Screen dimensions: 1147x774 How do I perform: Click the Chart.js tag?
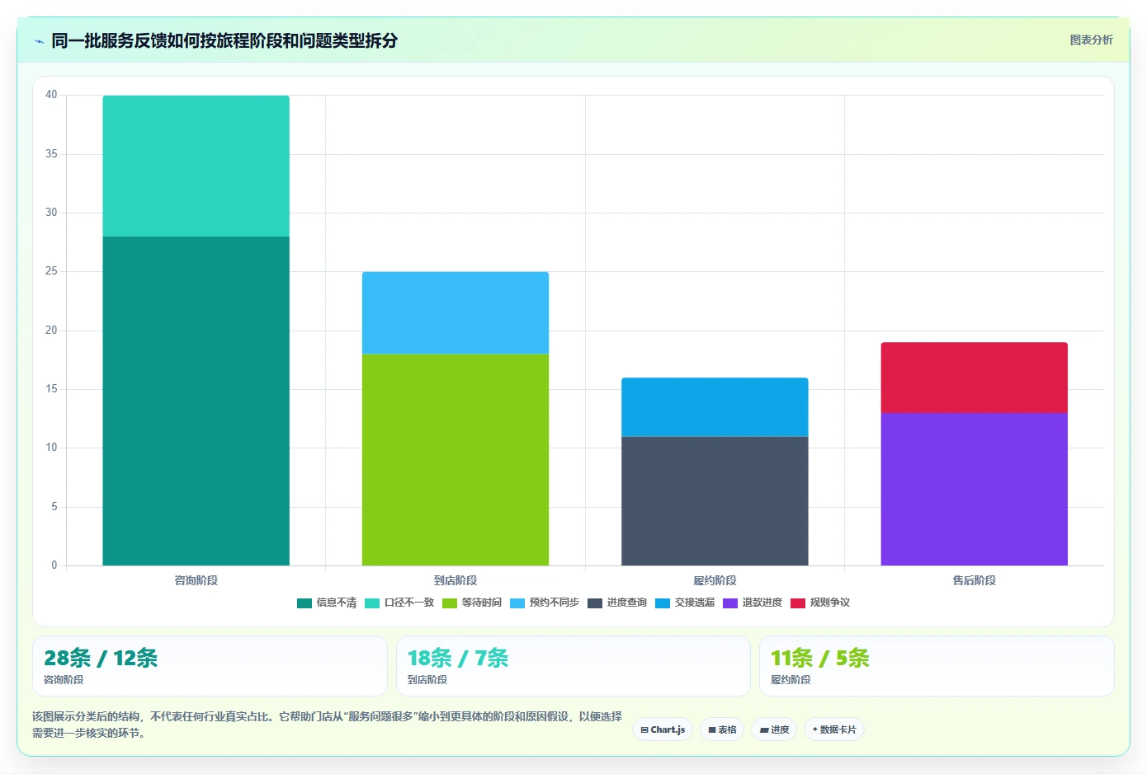coord(663,729)
